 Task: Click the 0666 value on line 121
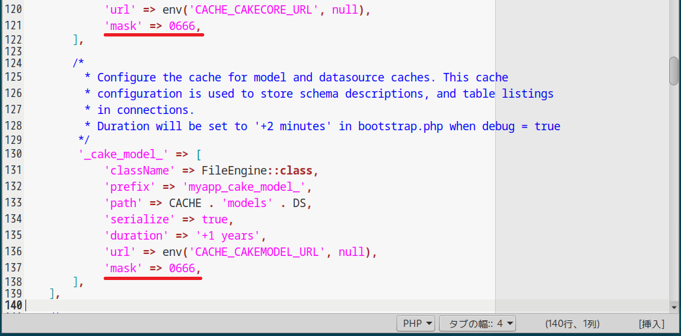[182, 25]
